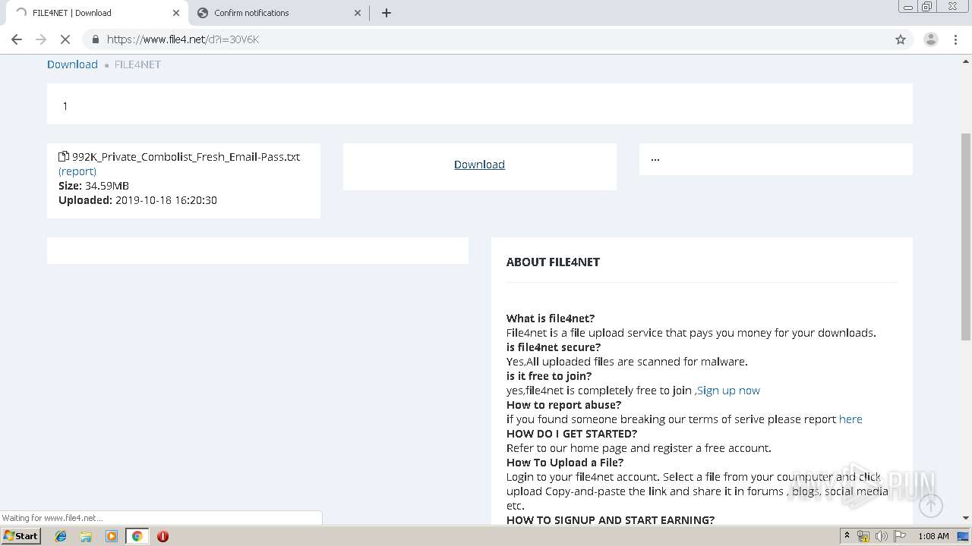Close the Confirm notifications tab
This screenshot has height=546, width=972.
[358, 13]
